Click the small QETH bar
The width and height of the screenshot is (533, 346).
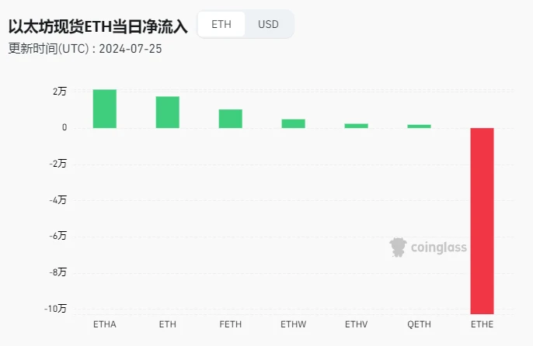point(419,126)
